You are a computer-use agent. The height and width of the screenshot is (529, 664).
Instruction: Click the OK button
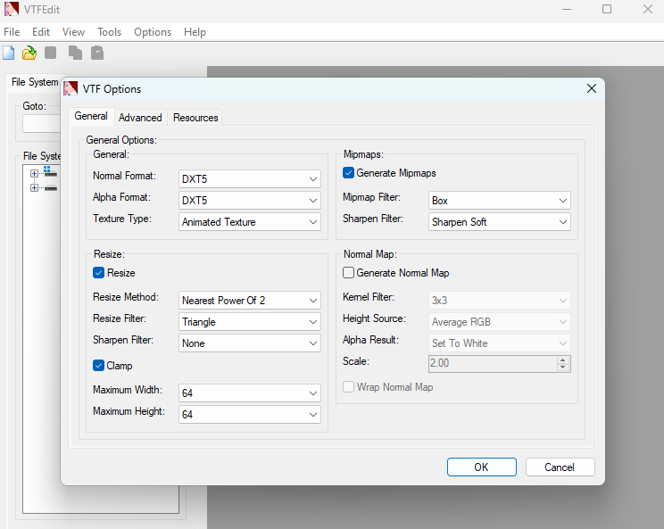pyautogui.click(x=481, y=467)
